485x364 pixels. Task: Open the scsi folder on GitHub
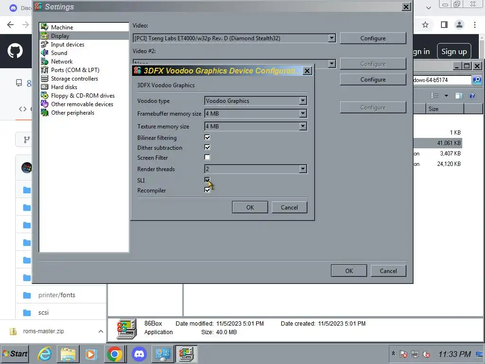43,313
